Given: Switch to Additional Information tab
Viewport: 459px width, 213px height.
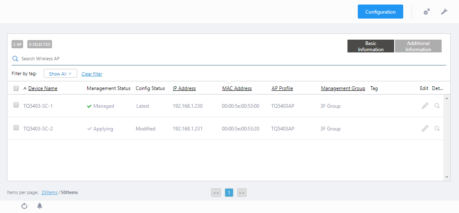Looking at the screenshot, I should click(x=418, y=46).
